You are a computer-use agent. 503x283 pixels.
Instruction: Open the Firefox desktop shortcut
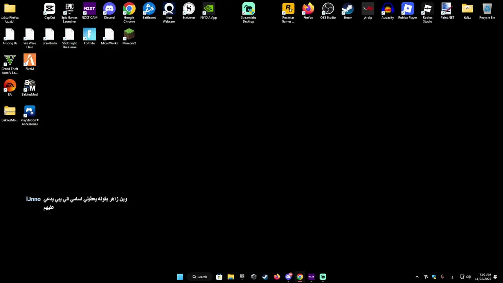click(308, 11)
